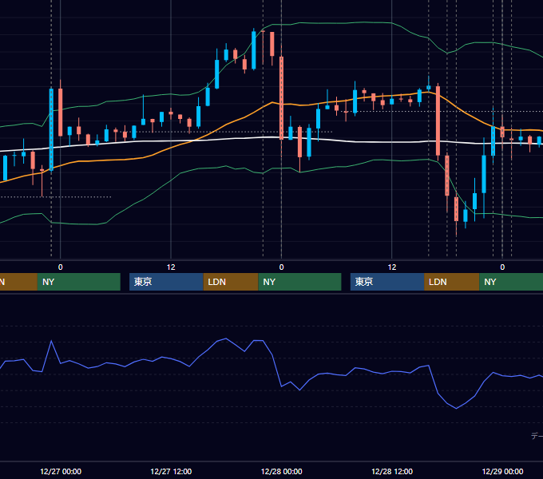
Task: Click the hour label 0 above 12/29 00:00
Action: [502, 267]
